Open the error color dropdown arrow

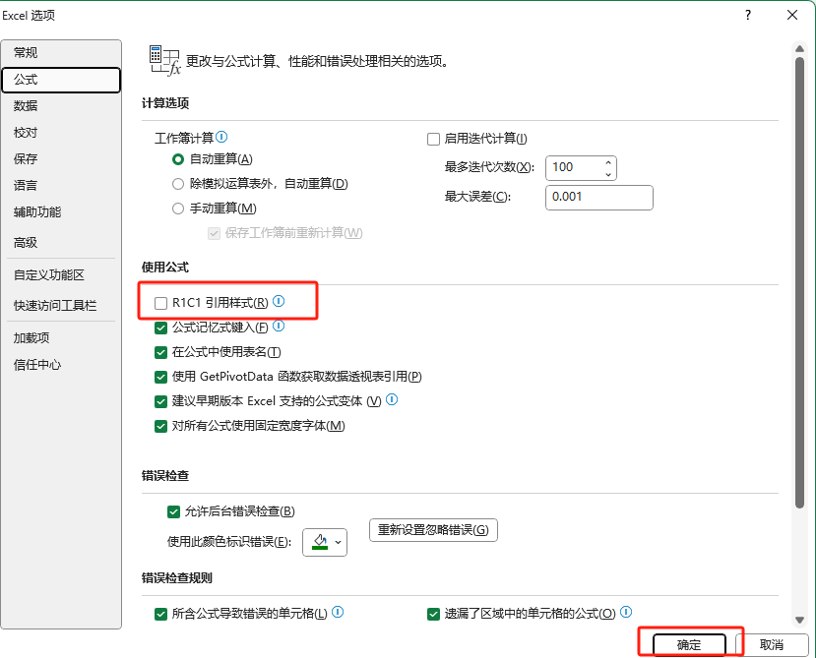(339, 542)
